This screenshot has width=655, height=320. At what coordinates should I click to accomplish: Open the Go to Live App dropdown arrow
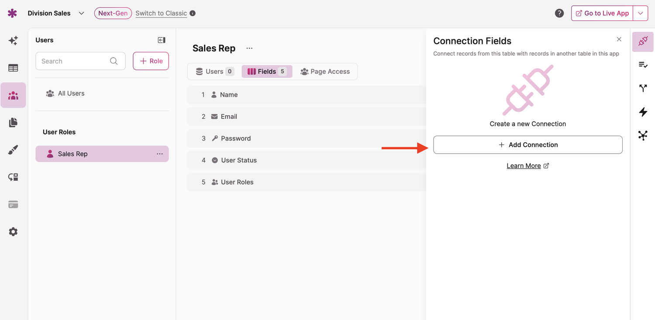click(640, 13)
